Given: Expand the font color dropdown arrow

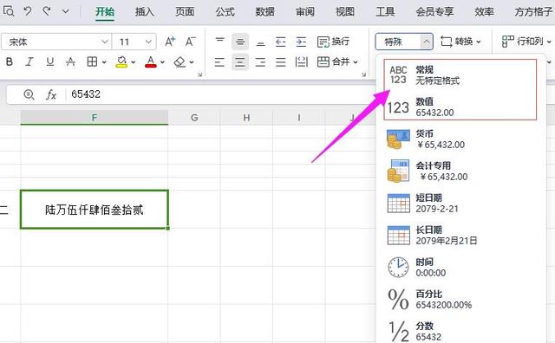Looking at the screenshot, I should click(162, 62).
